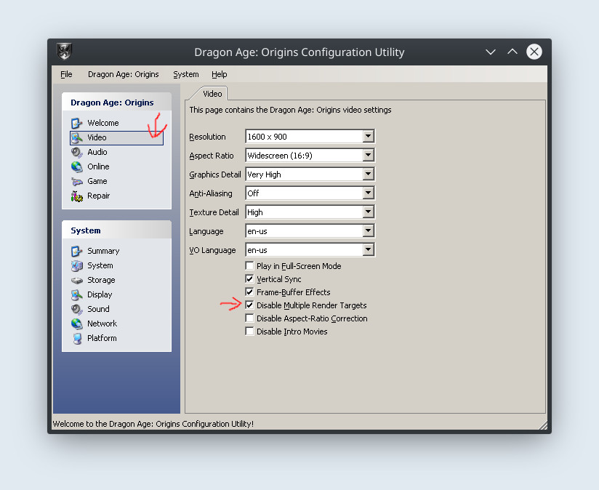Click the status bar welcome message
This screenshot has width=599, height=490.
pos(153,424)
